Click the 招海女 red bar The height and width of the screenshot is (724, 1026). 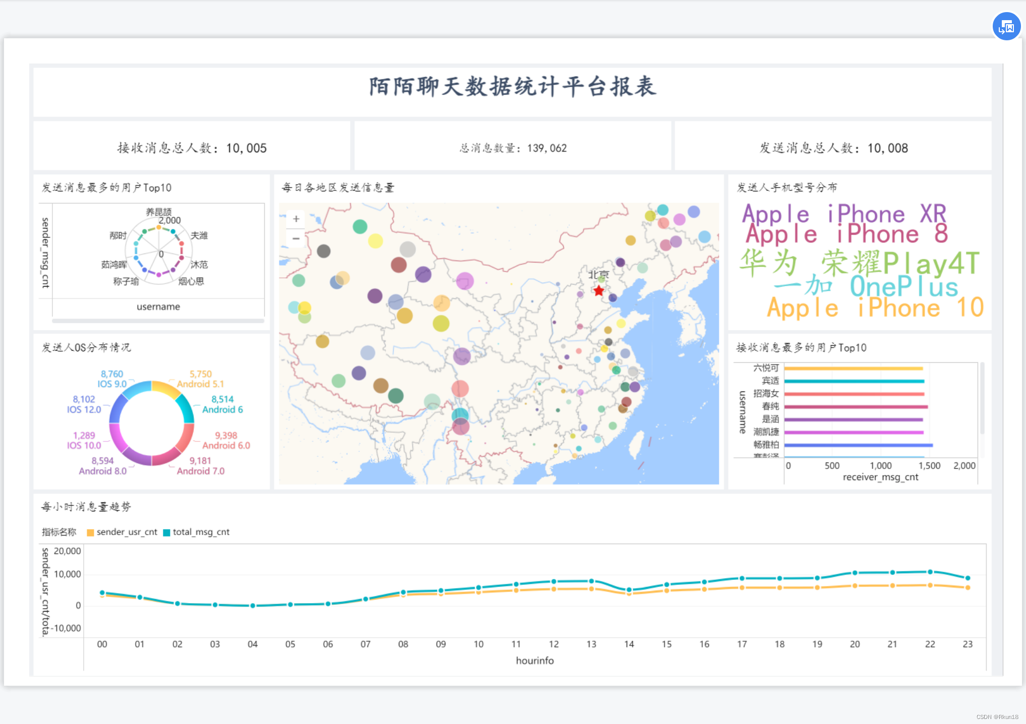854,394
